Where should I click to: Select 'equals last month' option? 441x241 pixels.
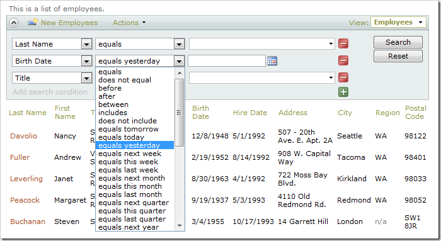[x=135, y=194]
